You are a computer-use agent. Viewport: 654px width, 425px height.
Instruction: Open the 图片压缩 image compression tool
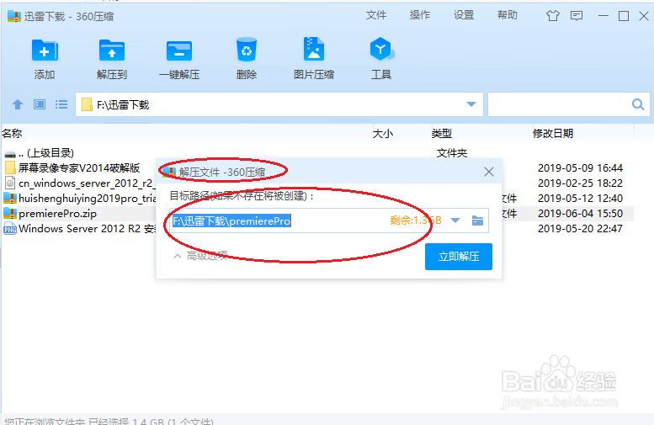314,50
